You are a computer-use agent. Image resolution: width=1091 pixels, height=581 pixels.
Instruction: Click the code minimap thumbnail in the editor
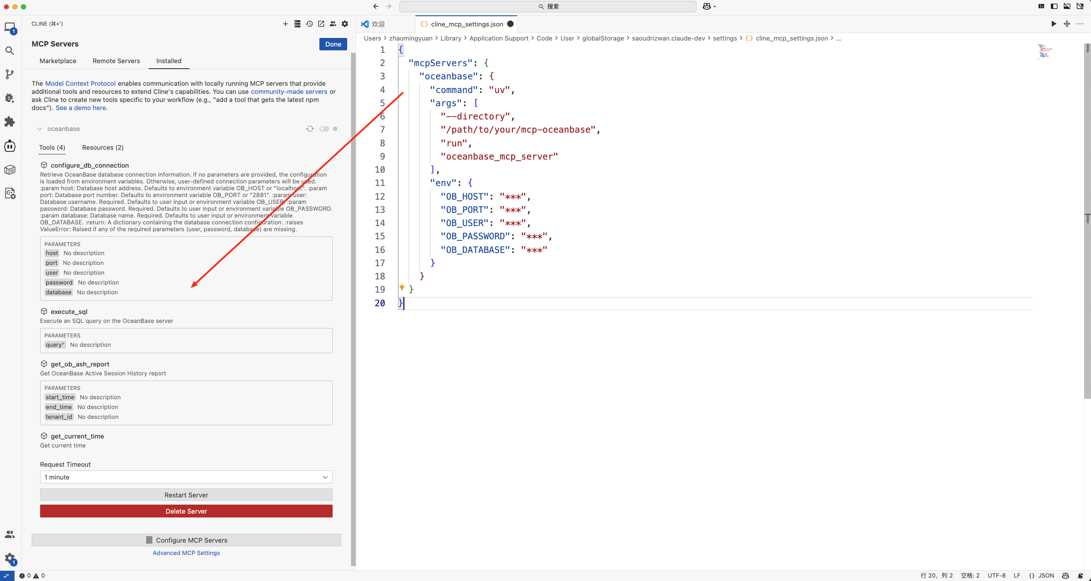(1044, 52)
